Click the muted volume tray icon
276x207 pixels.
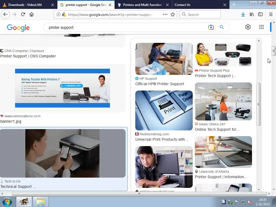(x=249, y=202)
